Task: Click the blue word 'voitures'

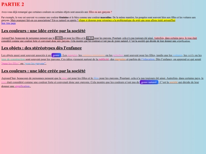Action: (x=178, y=56)
